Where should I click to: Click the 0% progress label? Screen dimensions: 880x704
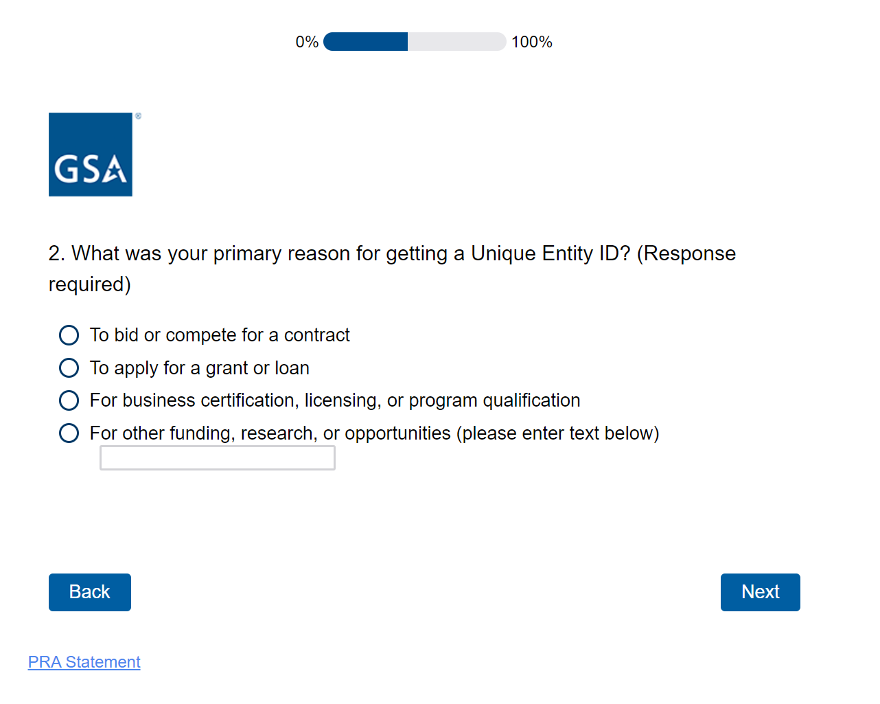307,42
